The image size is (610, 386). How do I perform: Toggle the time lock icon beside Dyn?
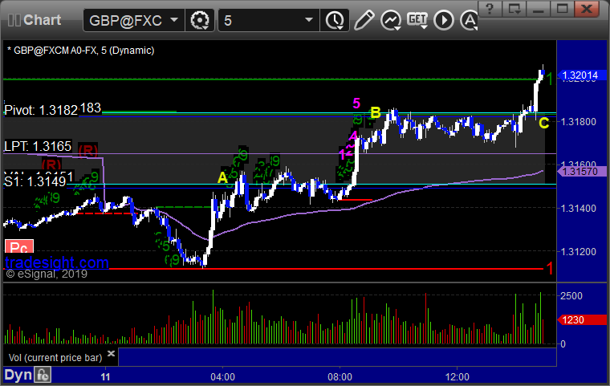point(43,375)
